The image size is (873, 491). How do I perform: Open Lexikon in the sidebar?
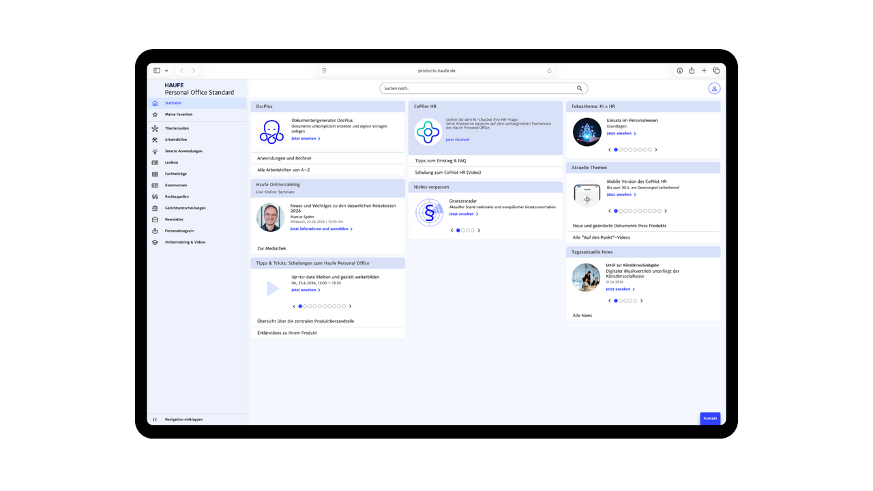tap(171, 162)
